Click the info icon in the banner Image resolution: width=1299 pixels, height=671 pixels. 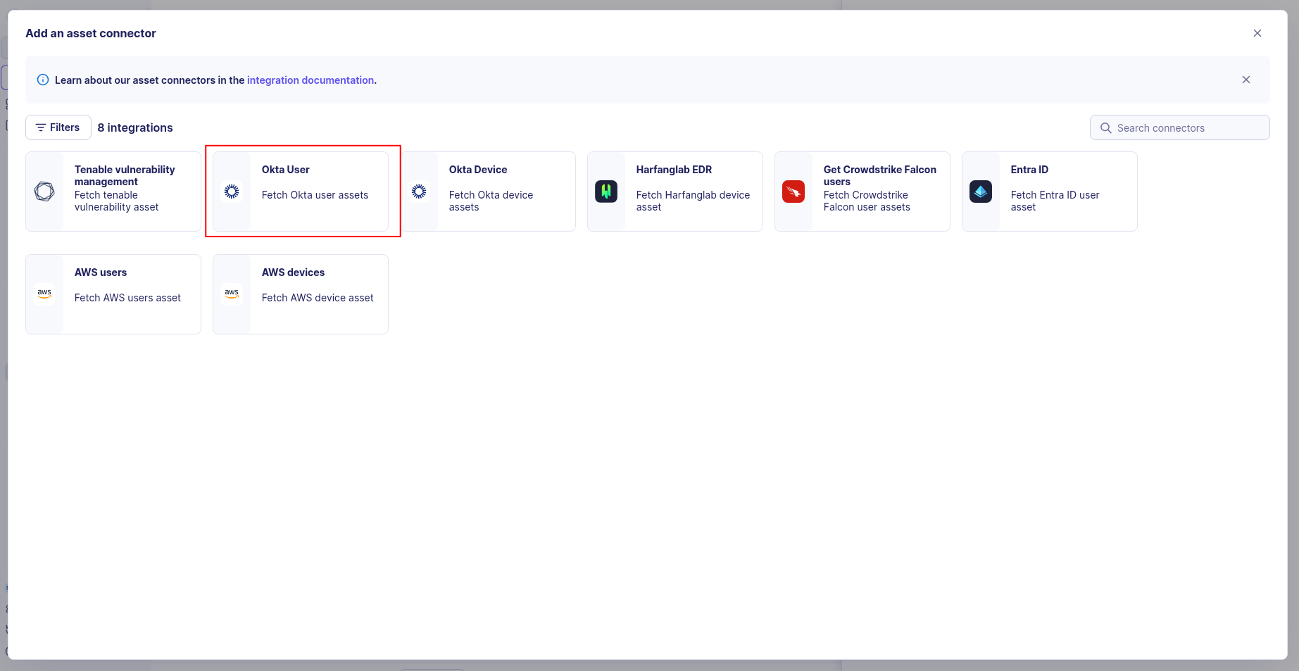tap(43, 80)
